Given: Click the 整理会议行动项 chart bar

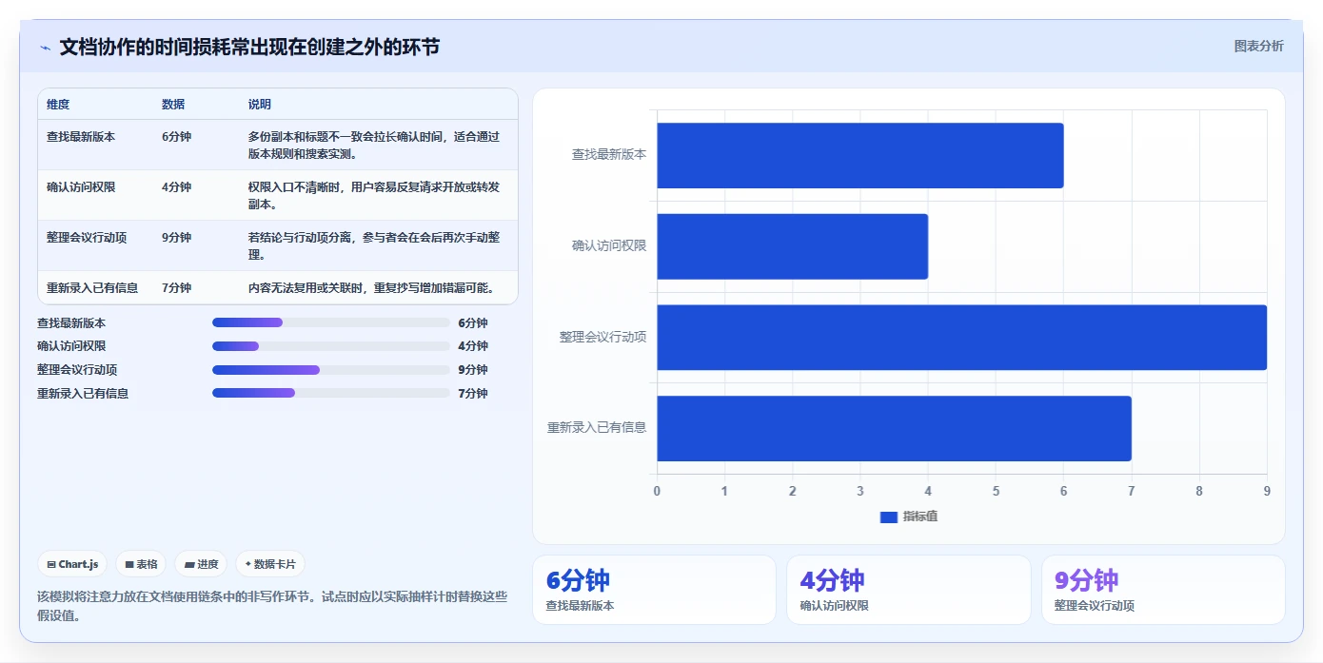Looking at the screenshot, I should click(961, 337).
